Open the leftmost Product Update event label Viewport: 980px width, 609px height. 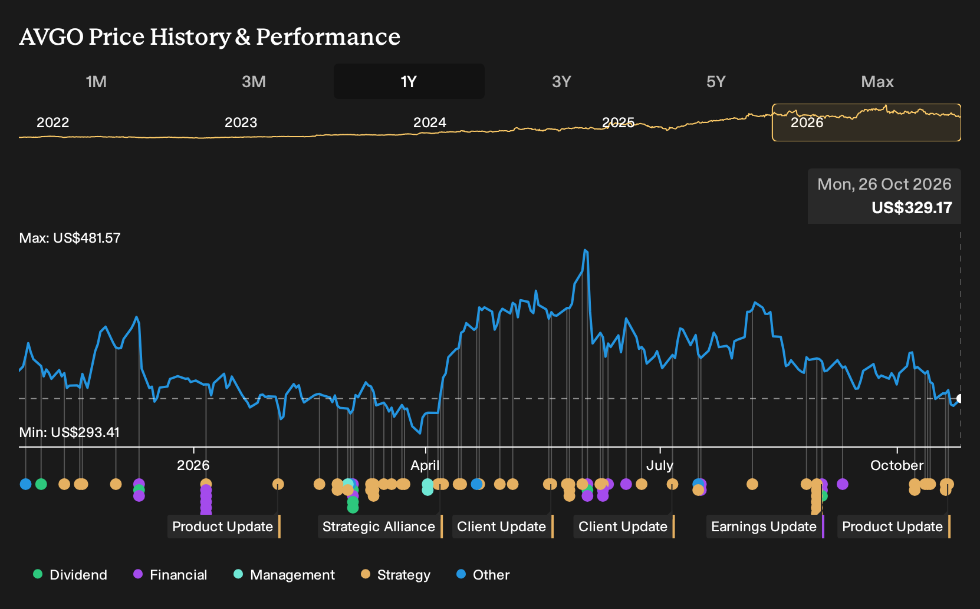(223, 527)
